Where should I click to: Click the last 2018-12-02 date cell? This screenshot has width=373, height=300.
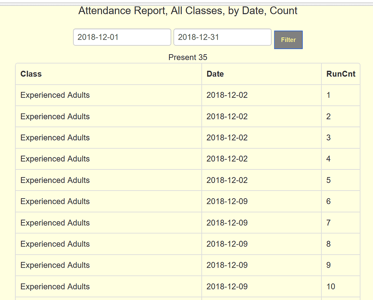(x=226, y=180)
